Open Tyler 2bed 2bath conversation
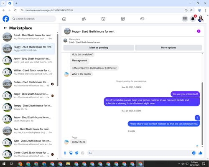This screenshot has height=167, width=209. pos(28,142)
